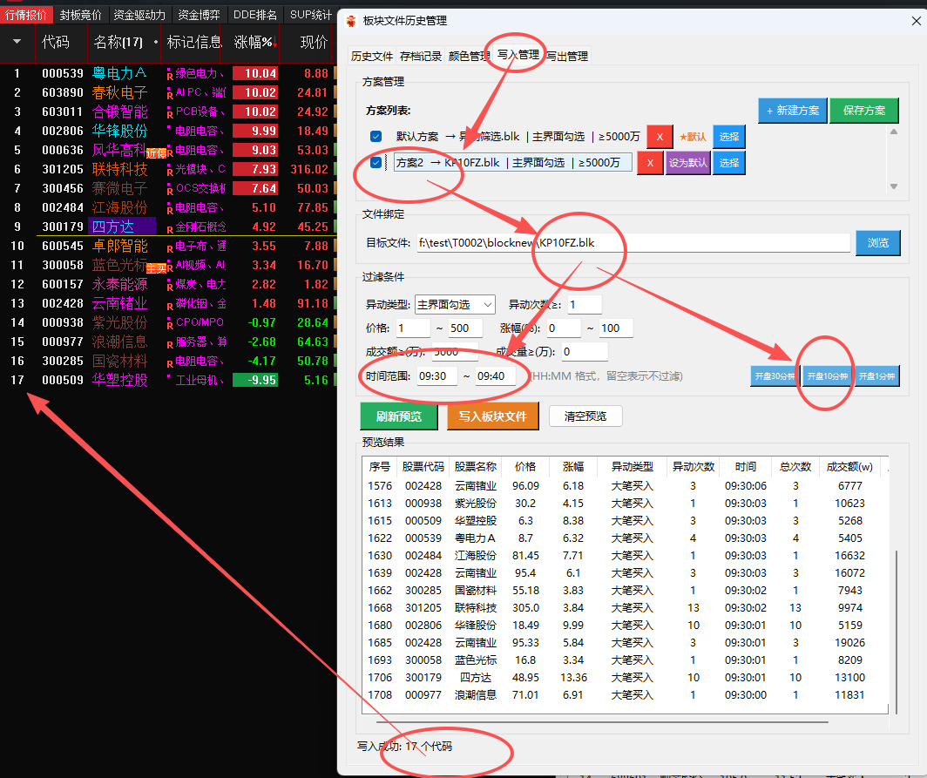Select the 写出管理 tab
The width and height of the screenshot is (927, 778).
tap(567, 56)
